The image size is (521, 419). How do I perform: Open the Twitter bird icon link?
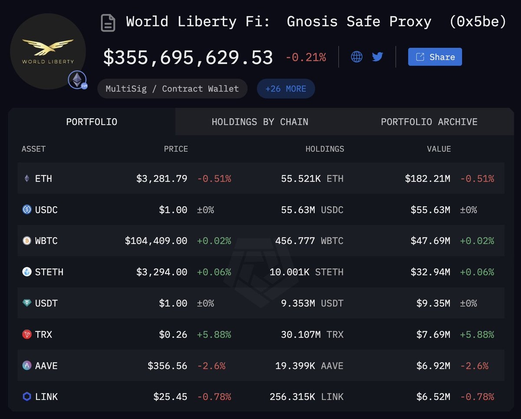(x=377, y=57)
